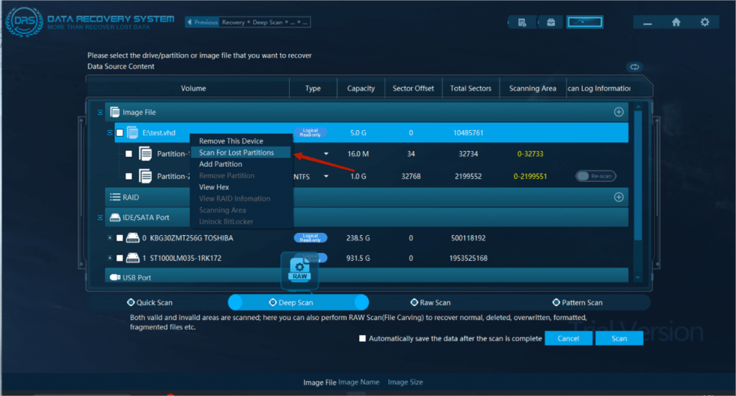This screenshot has height=396, width=736.
Task: Click the home icon in the title bar
Action: click(x=676, y=22)
